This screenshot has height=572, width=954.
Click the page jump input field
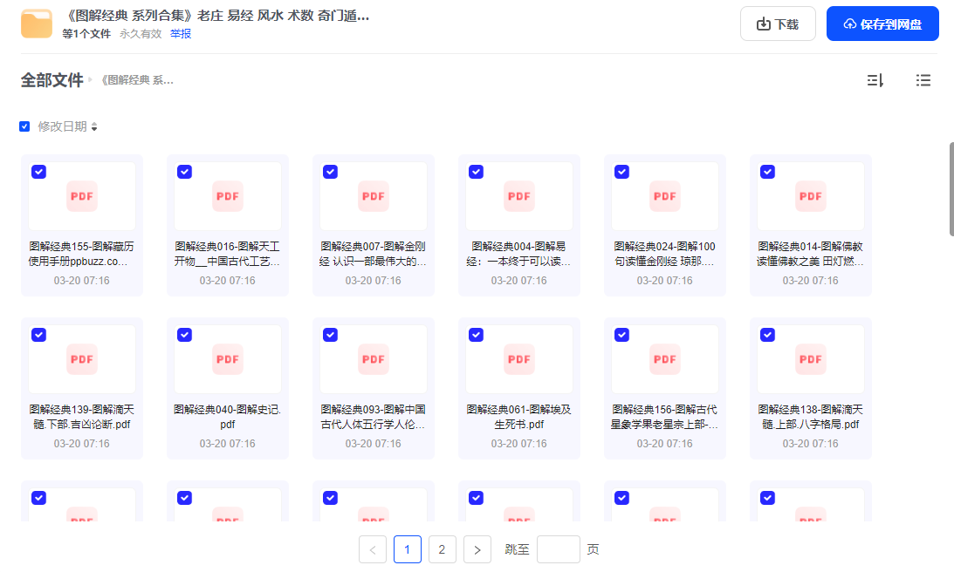click(x=558, y=549)
